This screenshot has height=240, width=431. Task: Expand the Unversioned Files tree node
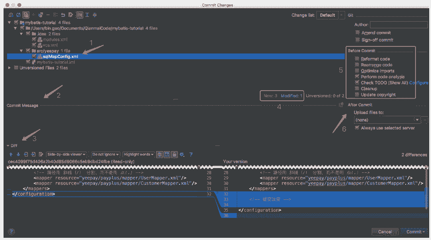click(x=10, y=68)
